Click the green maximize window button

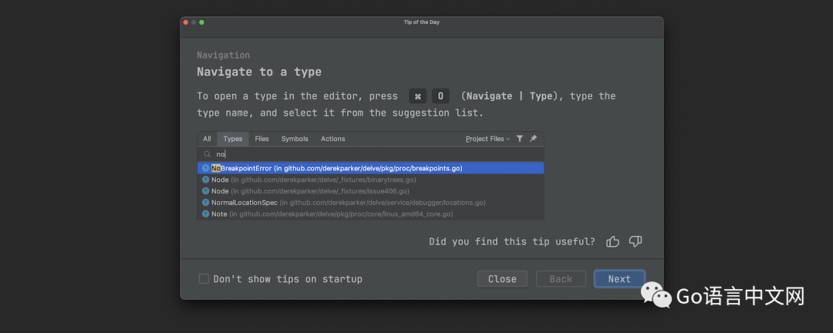(x=202, y=22)
